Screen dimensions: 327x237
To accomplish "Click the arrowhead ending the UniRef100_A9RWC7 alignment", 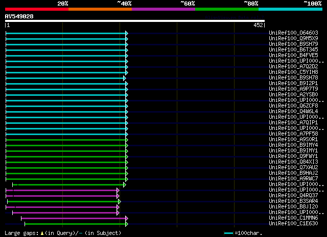I will (x=127, y=179).
